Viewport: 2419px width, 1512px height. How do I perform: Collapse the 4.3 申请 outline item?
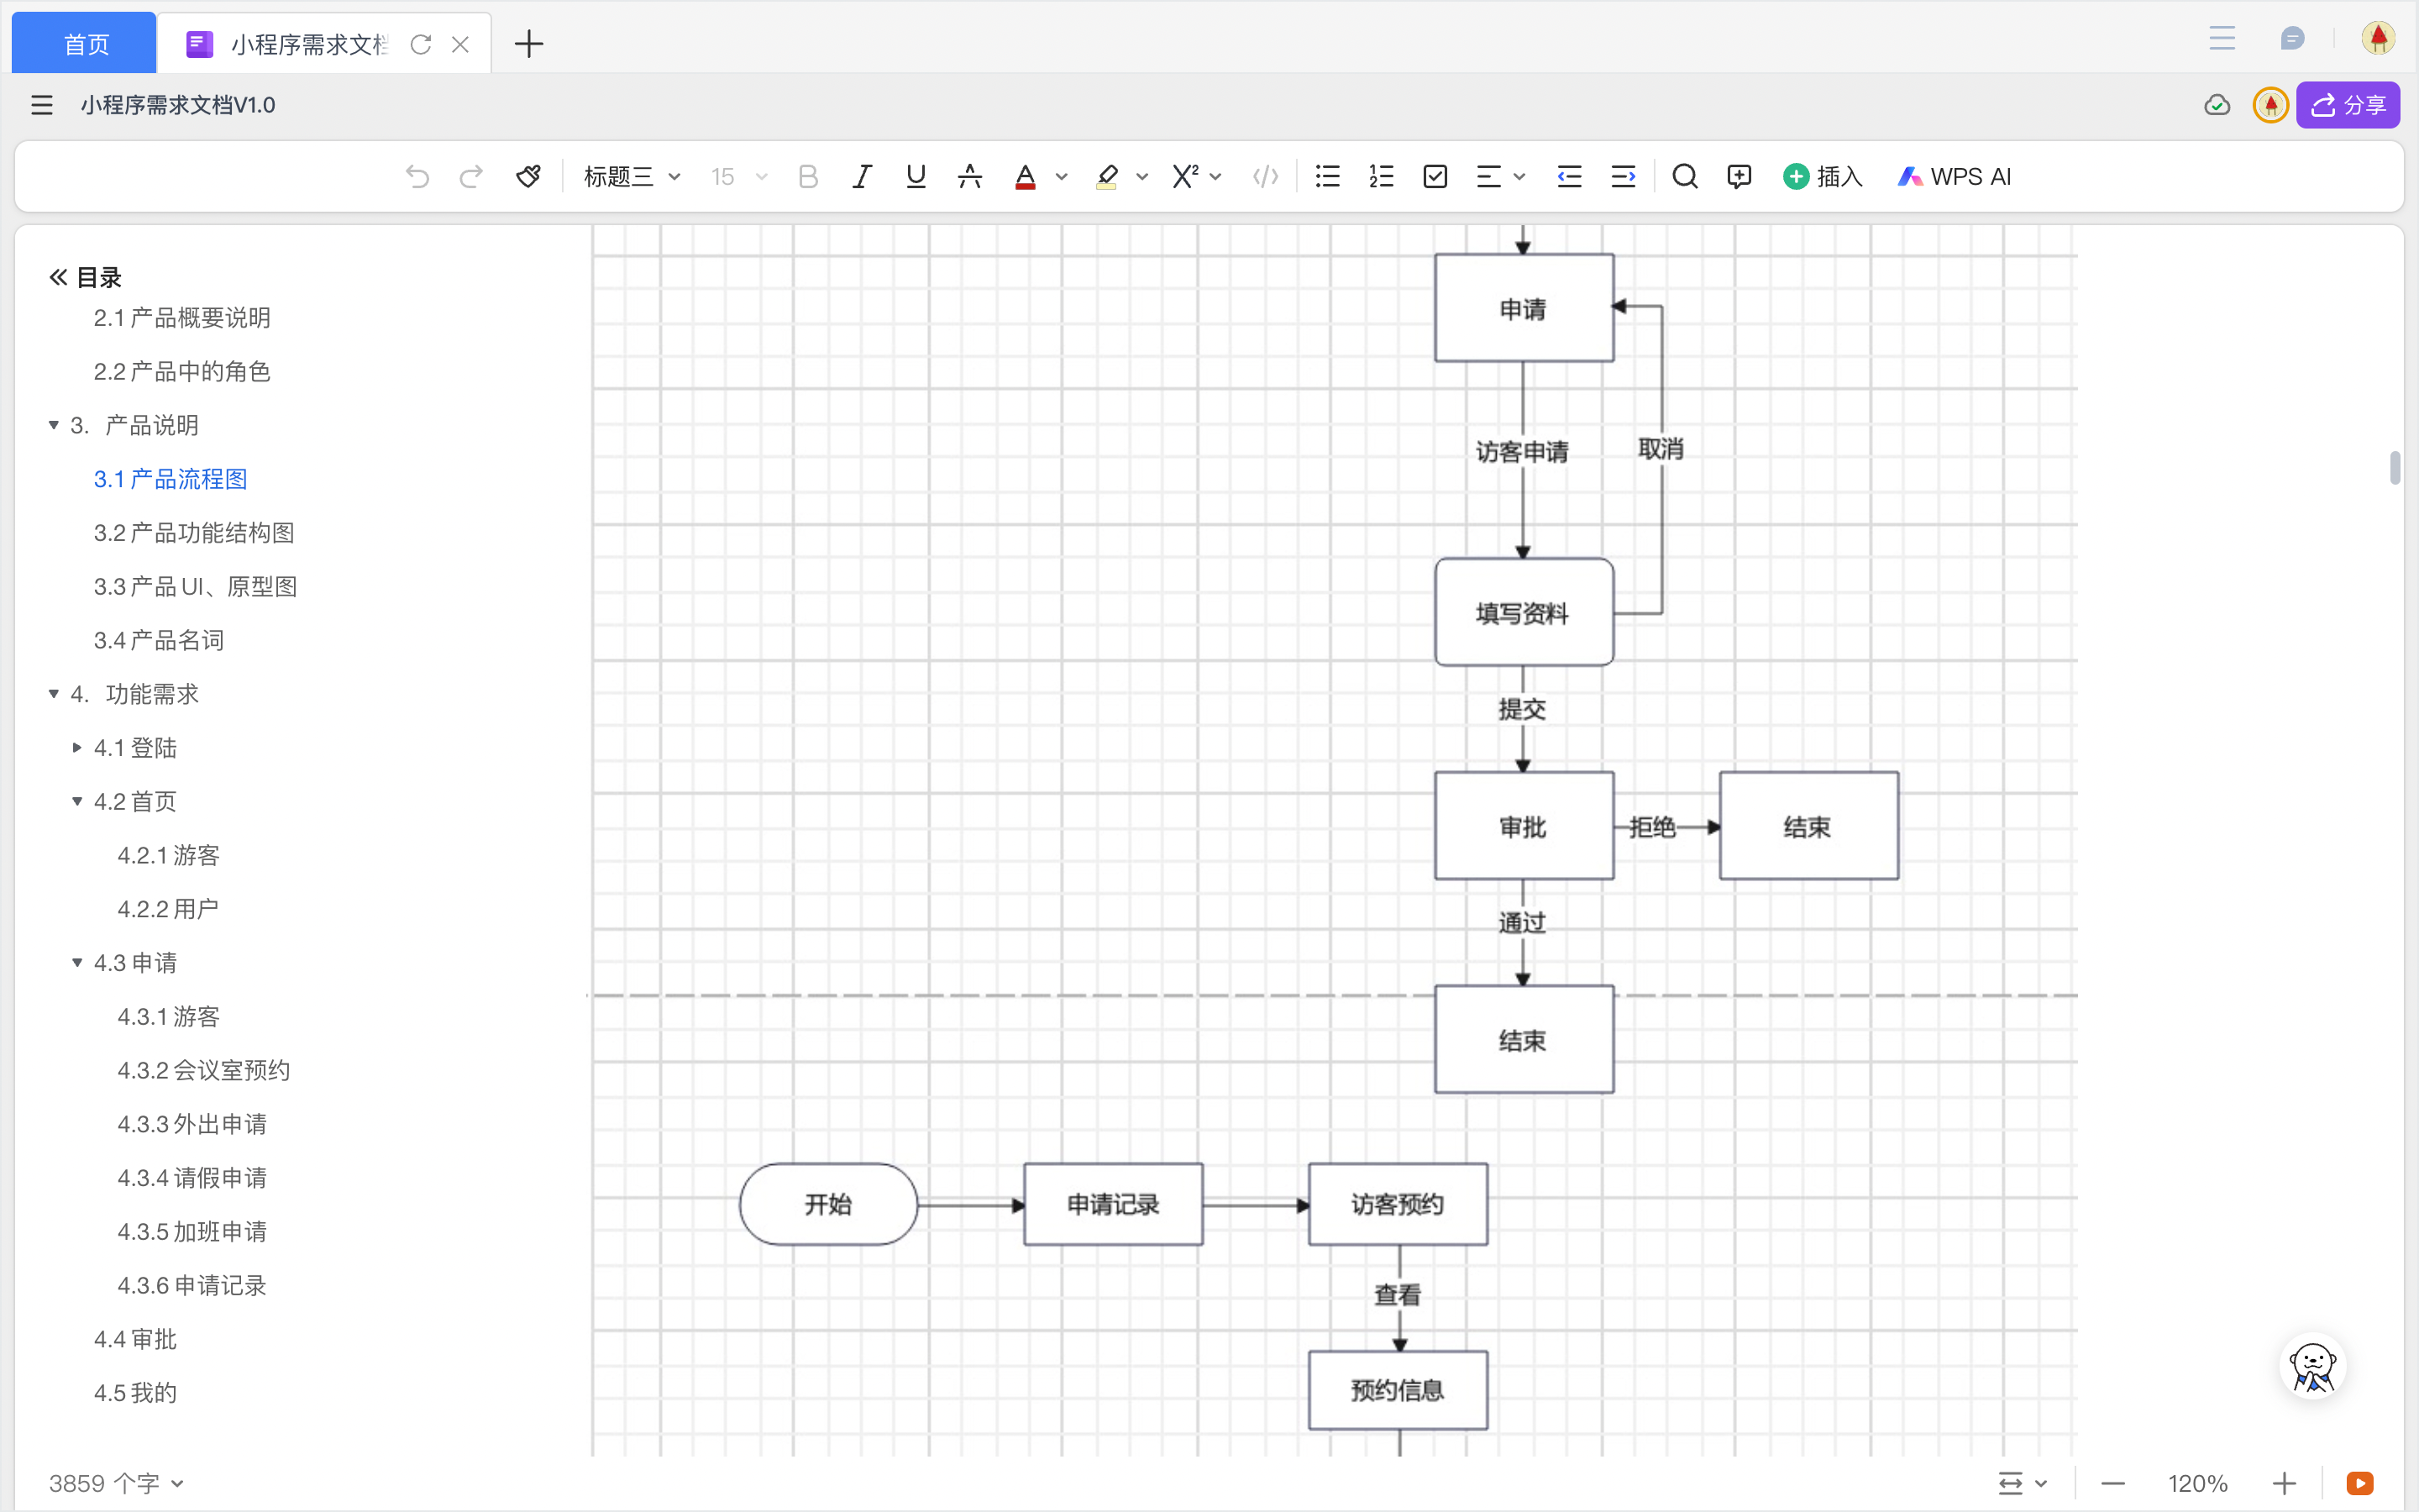pyautogui.click(x=77, y=963)
